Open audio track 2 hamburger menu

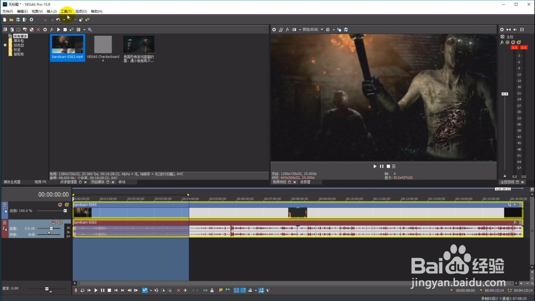(5, 222)
